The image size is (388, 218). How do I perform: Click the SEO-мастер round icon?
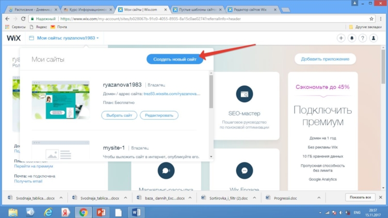pyautogui.click(x=244, y=94)
